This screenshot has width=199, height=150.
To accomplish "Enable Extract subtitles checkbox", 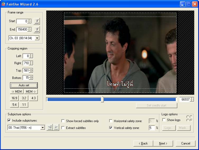I will coord(63,128).
